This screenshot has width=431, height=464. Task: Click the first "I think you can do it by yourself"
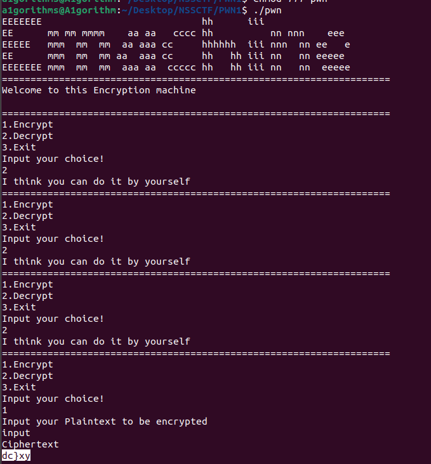(x=96, y=182)
